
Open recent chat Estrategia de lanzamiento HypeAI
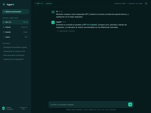point(15,47)
